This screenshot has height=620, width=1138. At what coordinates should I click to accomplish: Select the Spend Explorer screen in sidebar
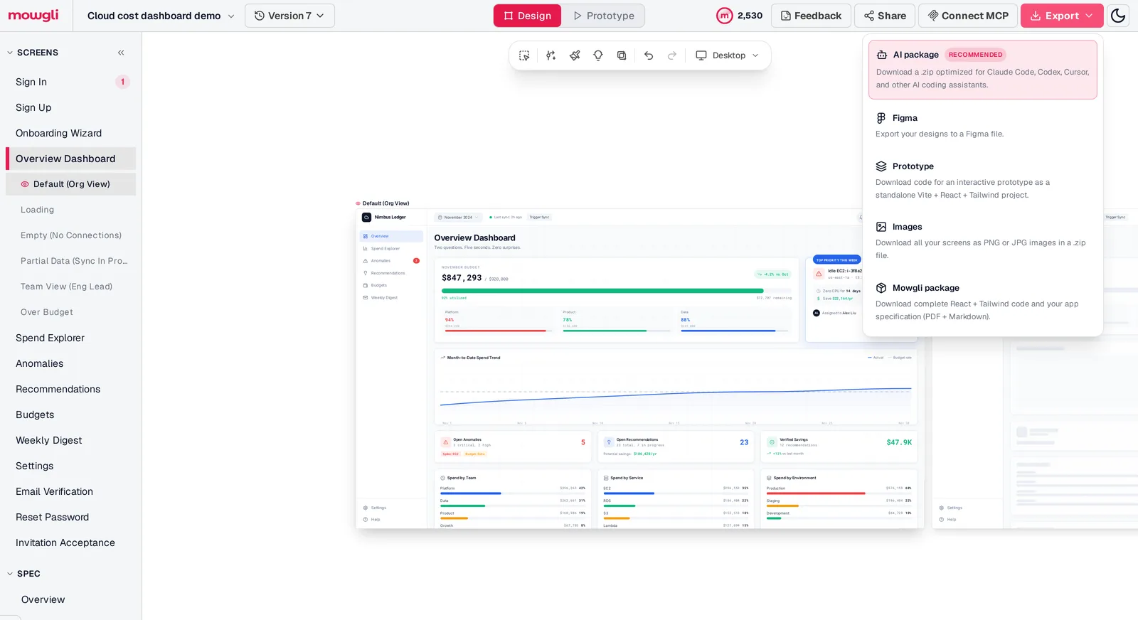coord(50,338)
